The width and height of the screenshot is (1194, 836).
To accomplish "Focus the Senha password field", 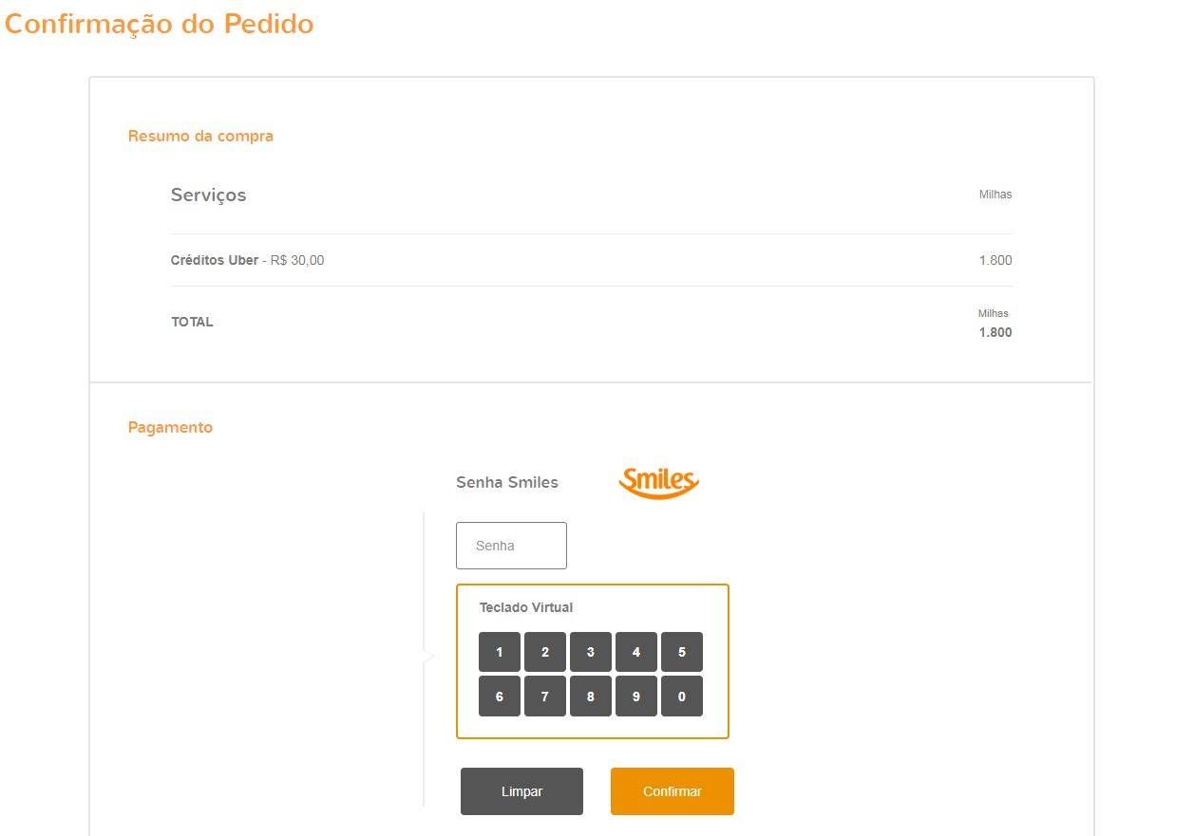I will [x=511, y=546].
